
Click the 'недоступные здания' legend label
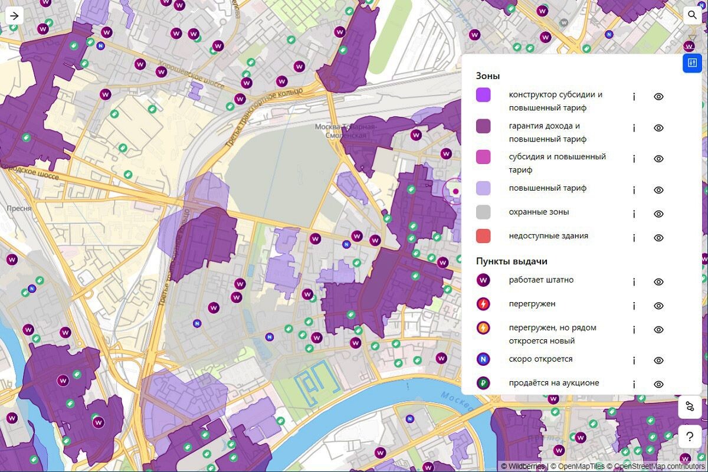click(549, 236)
